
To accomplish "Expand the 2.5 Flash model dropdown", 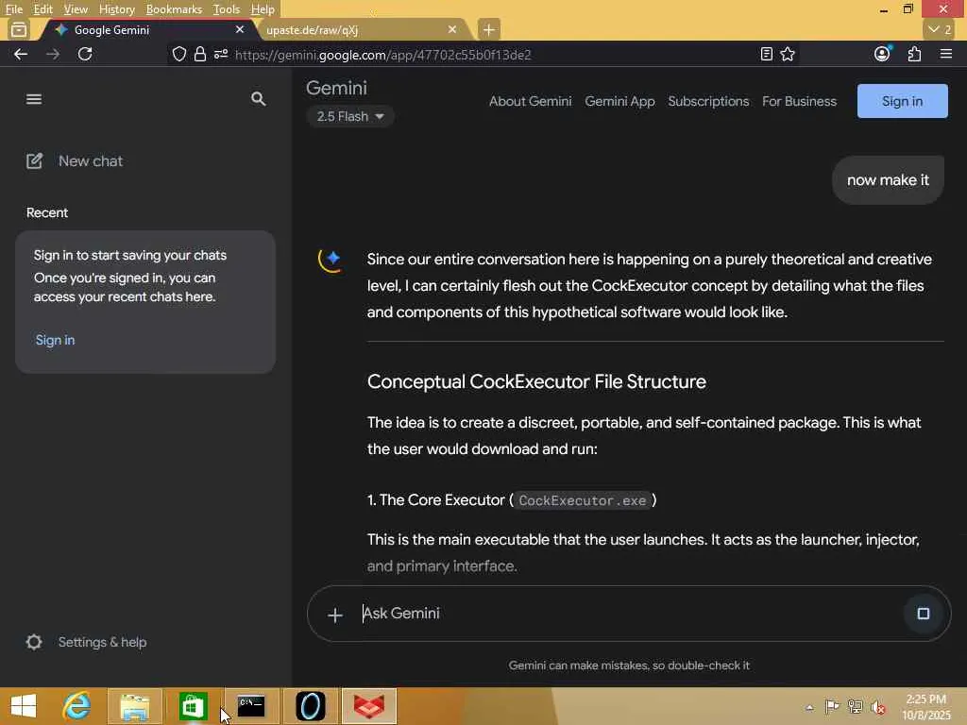I will pos(350,116).
